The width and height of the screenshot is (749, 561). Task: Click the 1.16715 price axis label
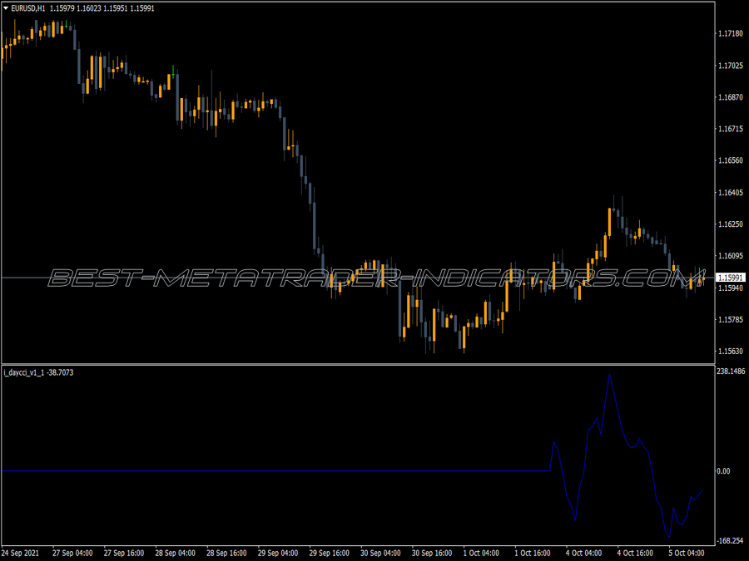[x=731, y=129]
